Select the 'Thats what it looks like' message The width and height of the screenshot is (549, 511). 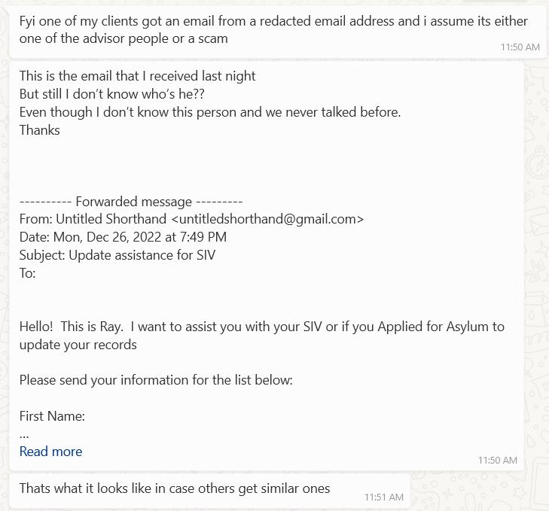coord(175,488)
